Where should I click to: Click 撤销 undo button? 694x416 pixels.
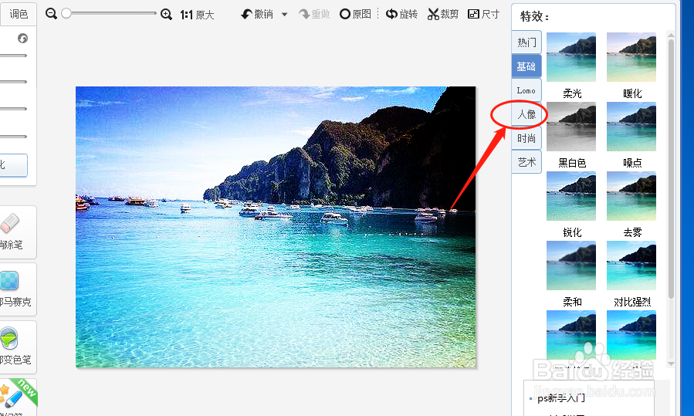tap(257, 14)
